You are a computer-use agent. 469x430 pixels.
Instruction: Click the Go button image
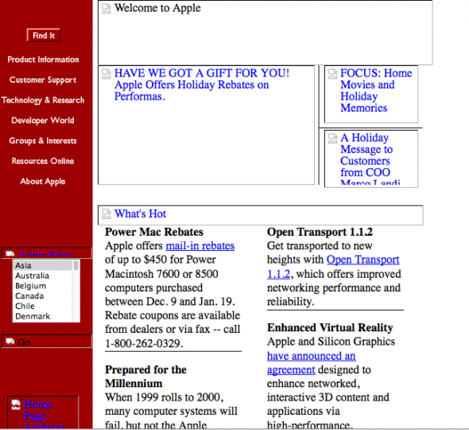[x=46, y=342]
